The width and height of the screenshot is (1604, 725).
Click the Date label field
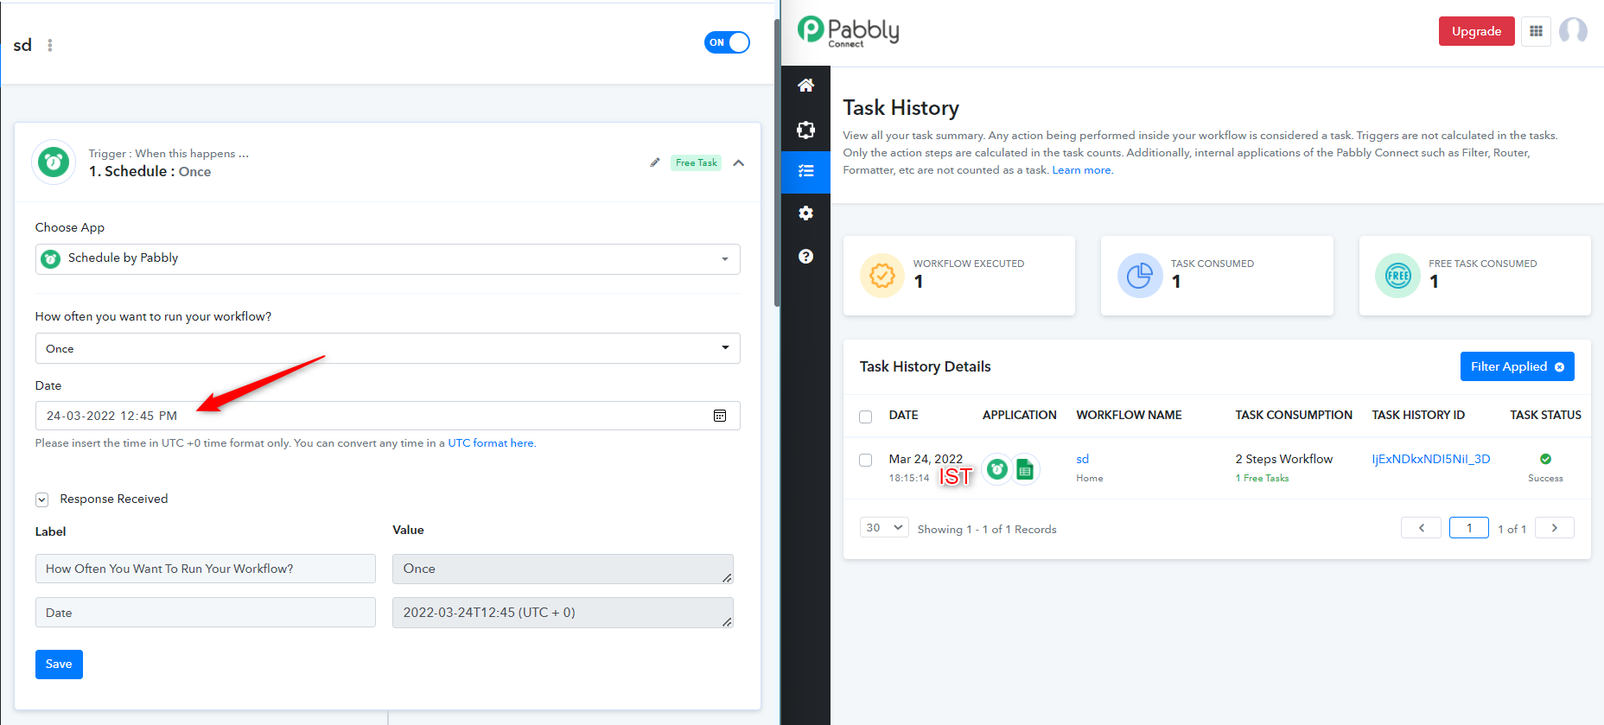[206, 613]
